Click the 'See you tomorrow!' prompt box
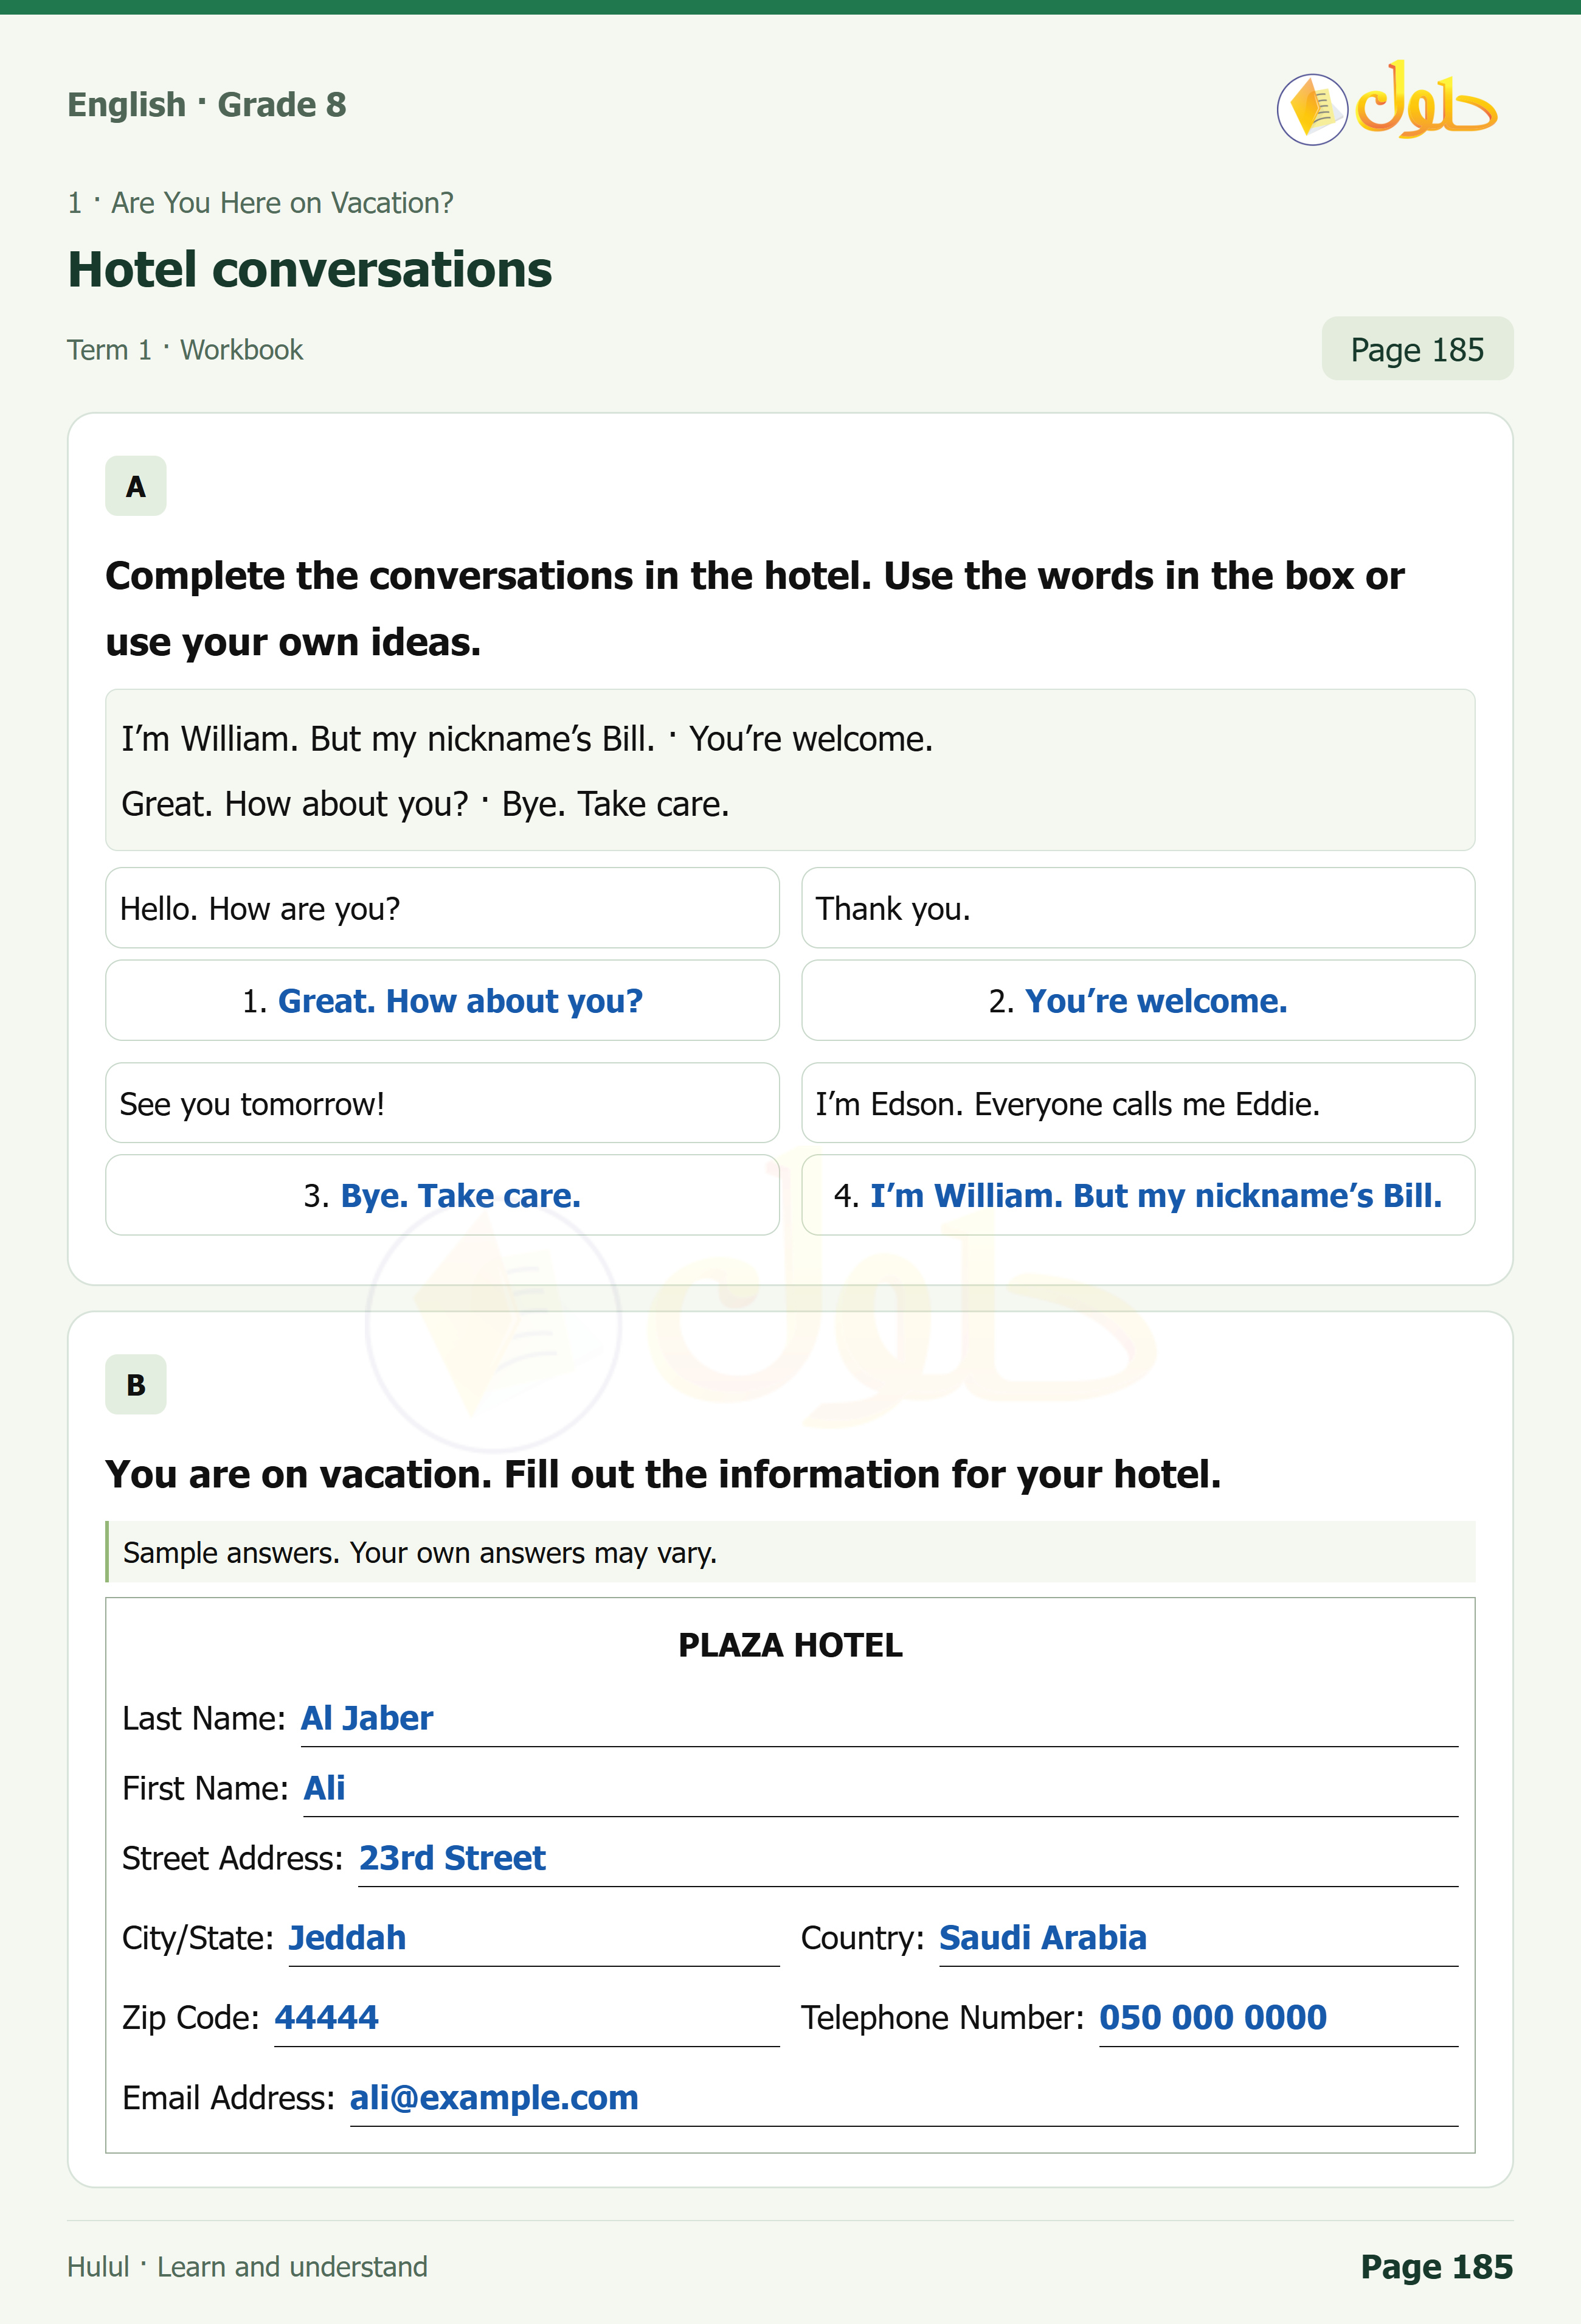Viewport: 1581px width, 2324px height. [x=441, y=1103]
